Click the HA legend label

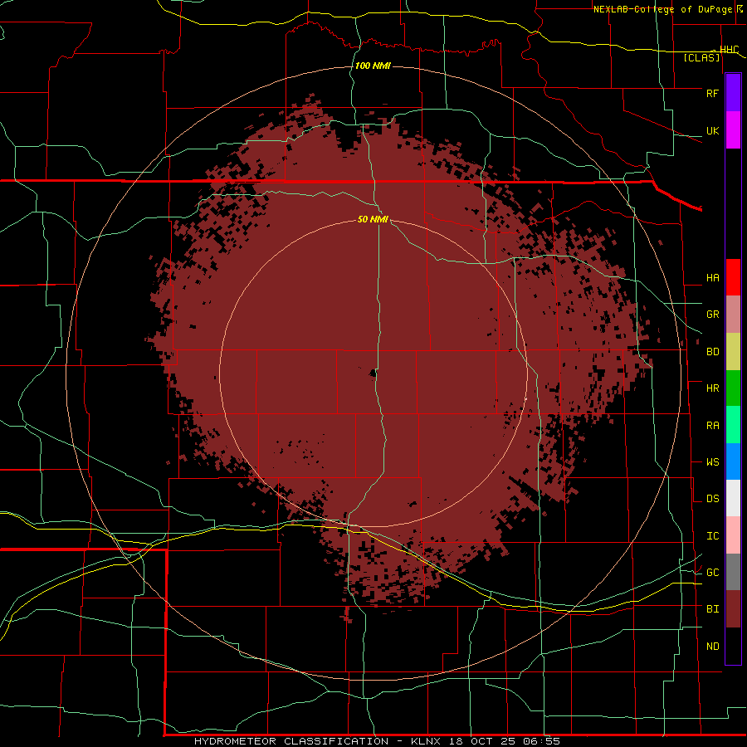(x=712, y=278)
